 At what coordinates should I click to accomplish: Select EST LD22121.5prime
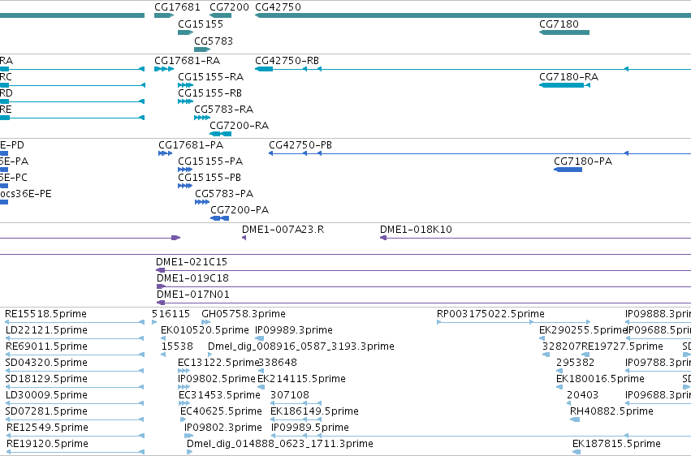point(47,330)
